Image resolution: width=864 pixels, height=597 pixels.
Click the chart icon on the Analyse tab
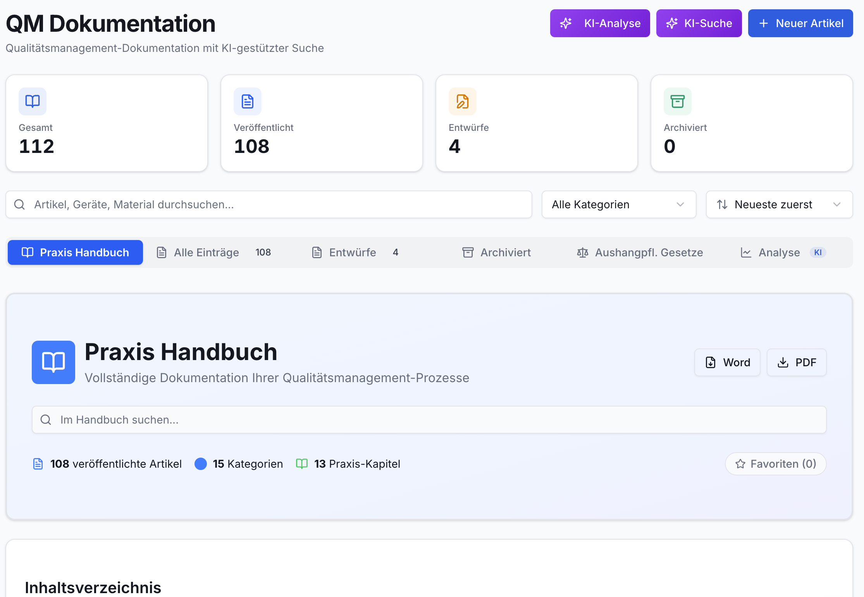(746, 252)
